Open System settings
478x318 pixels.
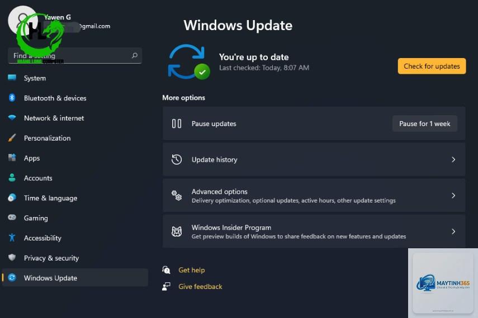click(x=75, y=78)
